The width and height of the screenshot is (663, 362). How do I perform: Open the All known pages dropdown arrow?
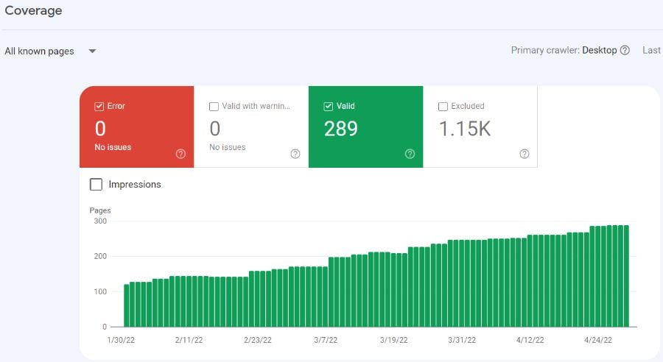coord(92,51)
